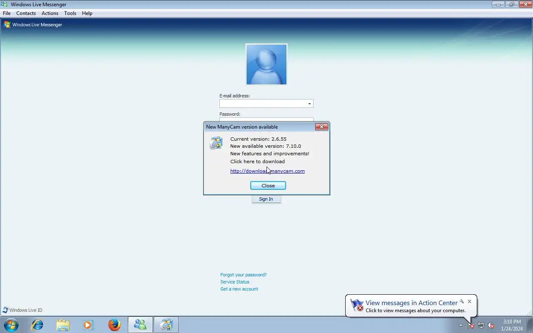This screenshot has height=333, width=533.
Task: Click the network tray icon
Action: coord(481,325)
